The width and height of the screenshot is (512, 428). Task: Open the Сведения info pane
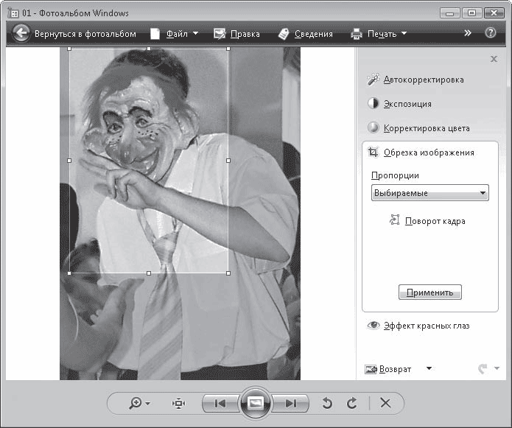point(305,33)
